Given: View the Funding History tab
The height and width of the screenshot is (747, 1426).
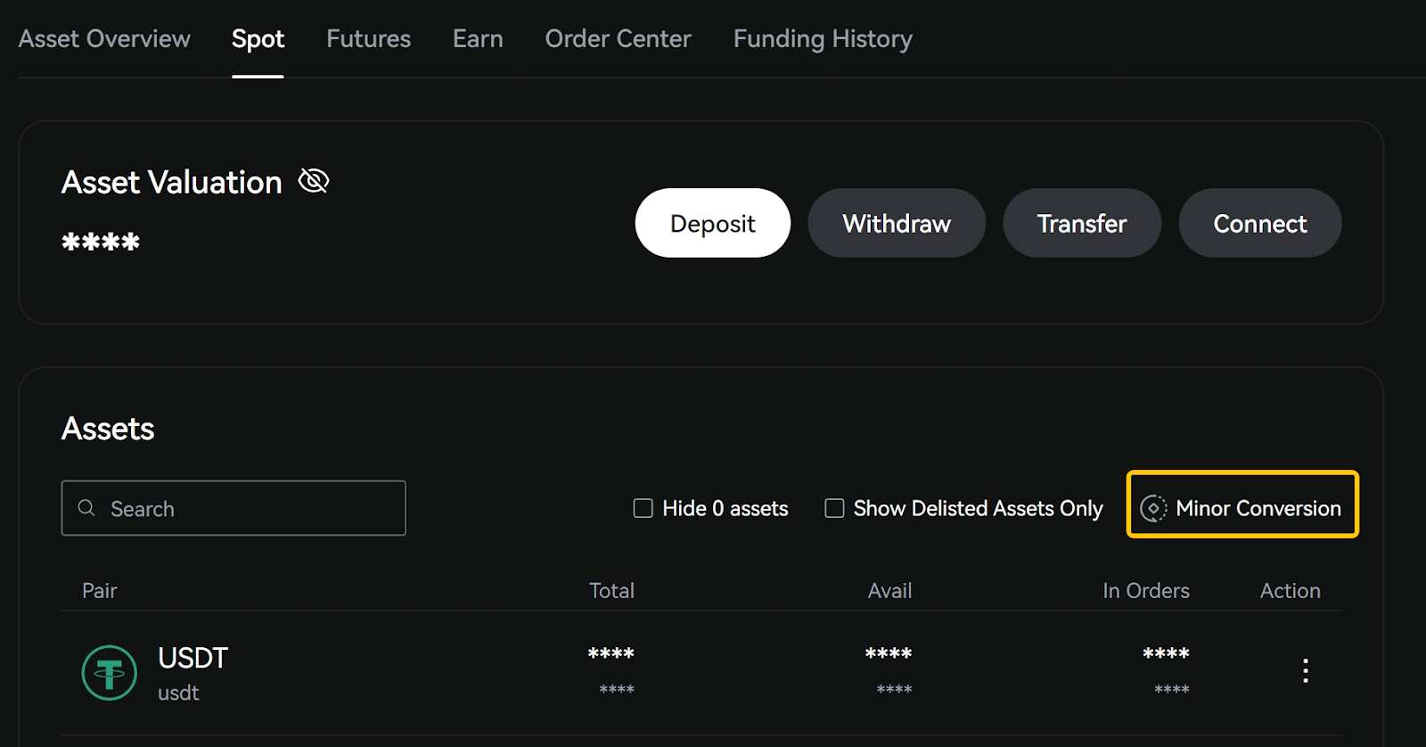Looking at the screenshot, I should coord(823,39).
